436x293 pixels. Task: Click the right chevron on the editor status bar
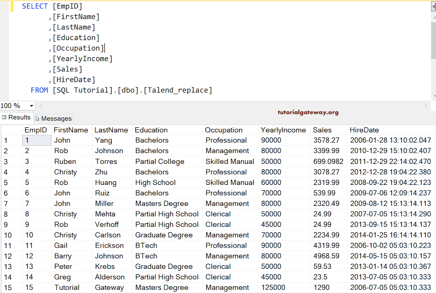click(x=426, y=105)
